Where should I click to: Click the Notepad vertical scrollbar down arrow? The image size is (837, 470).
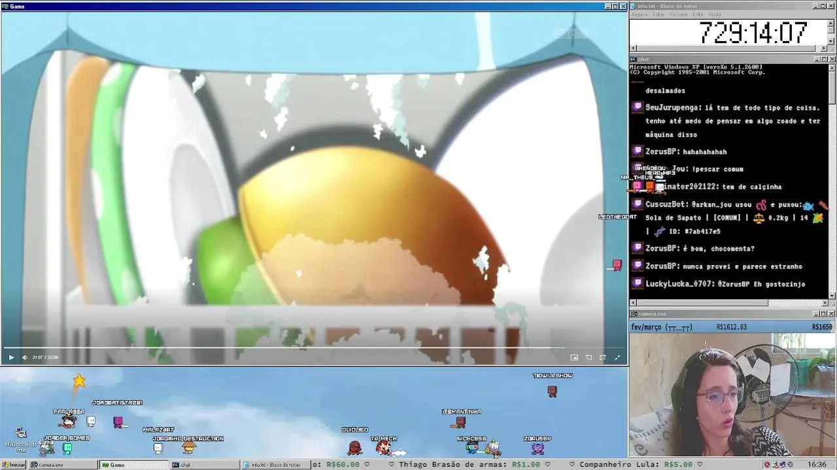coord(831,41)
